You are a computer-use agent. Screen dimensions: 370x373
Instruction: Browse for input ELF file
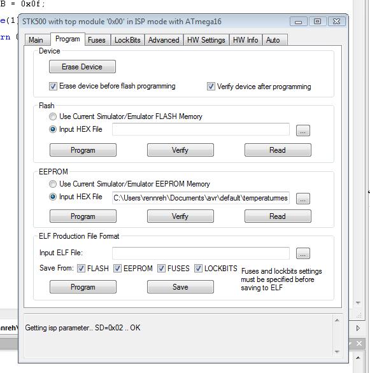point(303,253)
